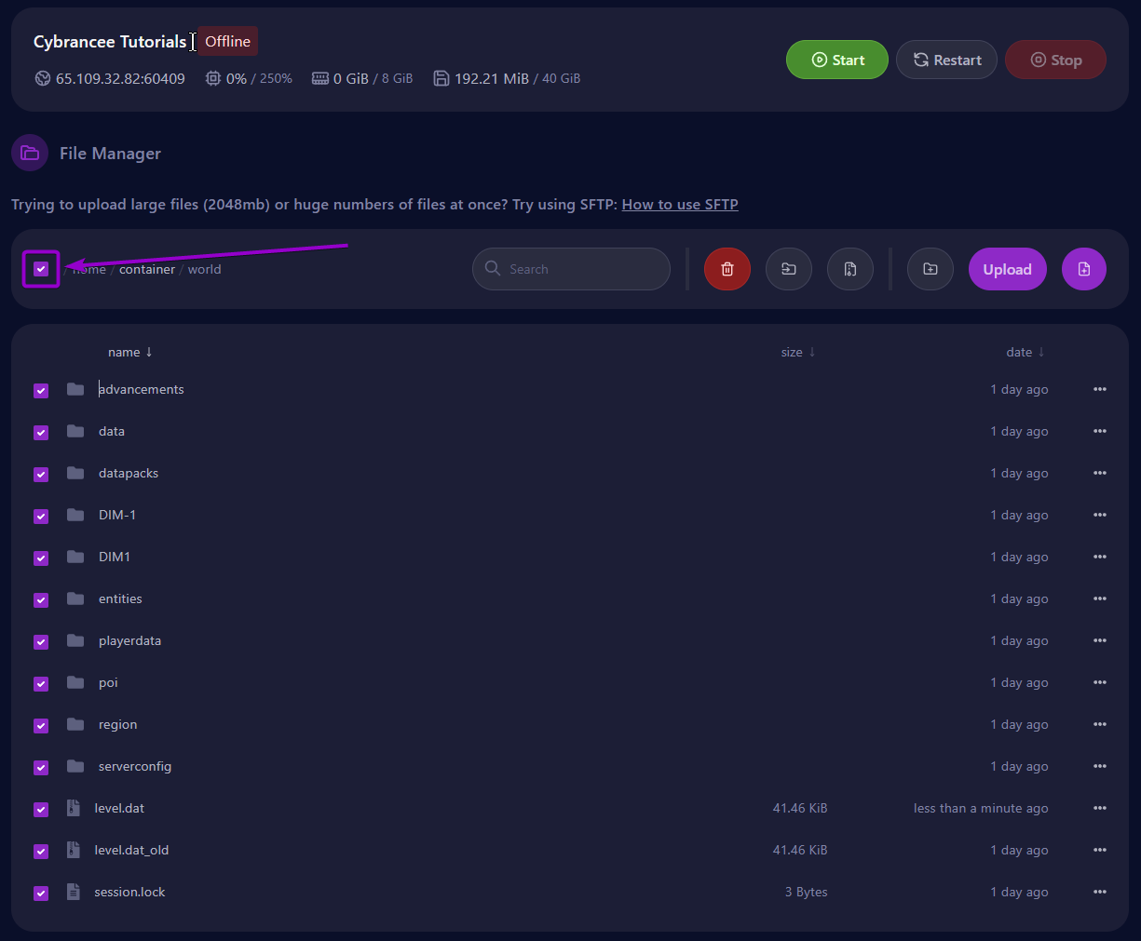Open the three-dot menu for level.dat_old
The width and height of the screenshot is (1141, 941).
(1100, 850)
